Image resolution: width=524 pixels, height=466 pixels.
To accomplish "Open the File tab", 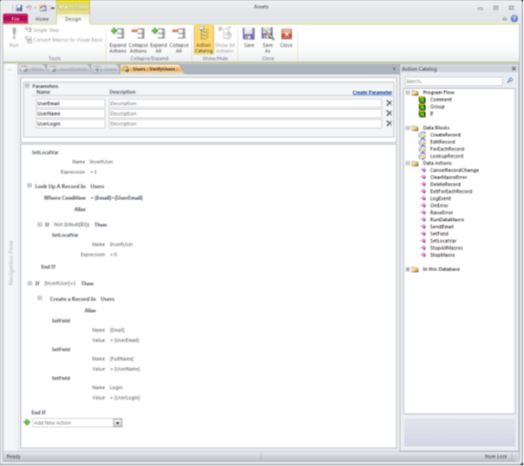I will (x=15, y=18).
